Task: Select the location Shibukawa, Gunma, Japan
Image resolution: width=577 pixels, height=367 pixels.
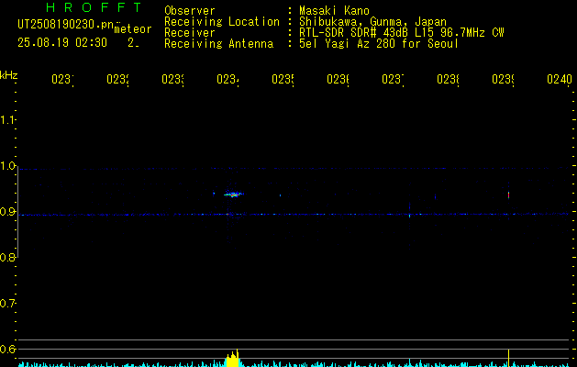Action: pyautogui.click(x=372, y=22)
